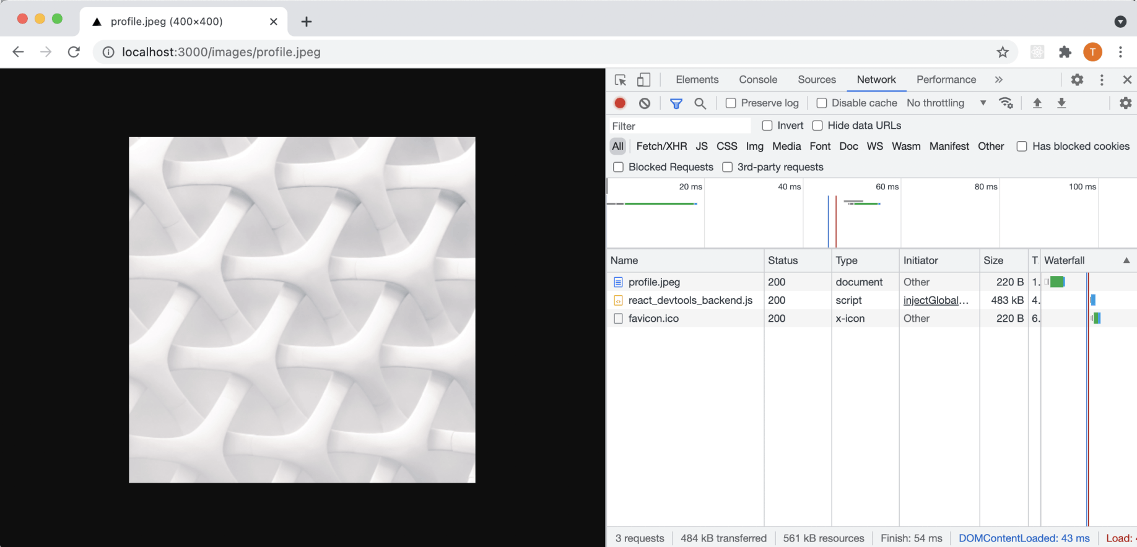The width and height of the screenshot is (1137, 547).
Task: Toggle the network filter funnel icon
Action: [676, 103]
